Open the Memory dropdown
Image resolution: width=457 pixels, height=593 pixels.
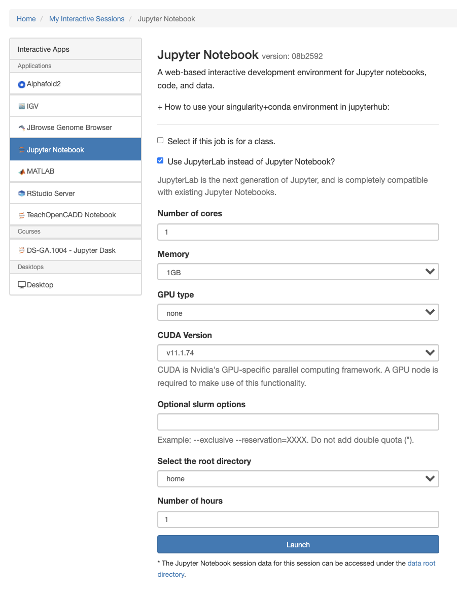click(298, 272)
